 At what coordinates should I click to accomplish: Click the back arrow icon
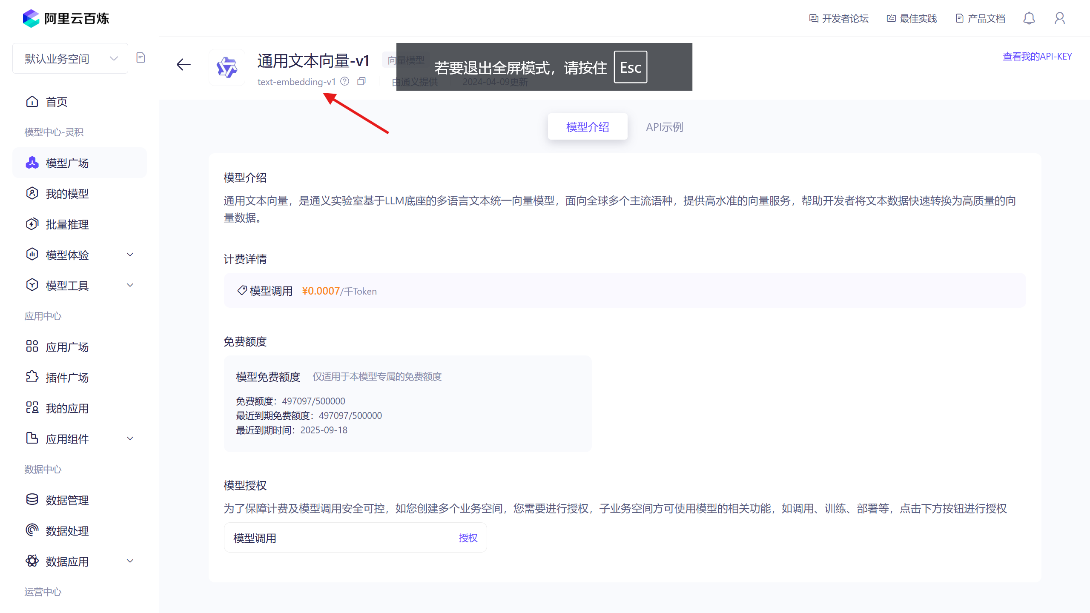tap(184, 65)
